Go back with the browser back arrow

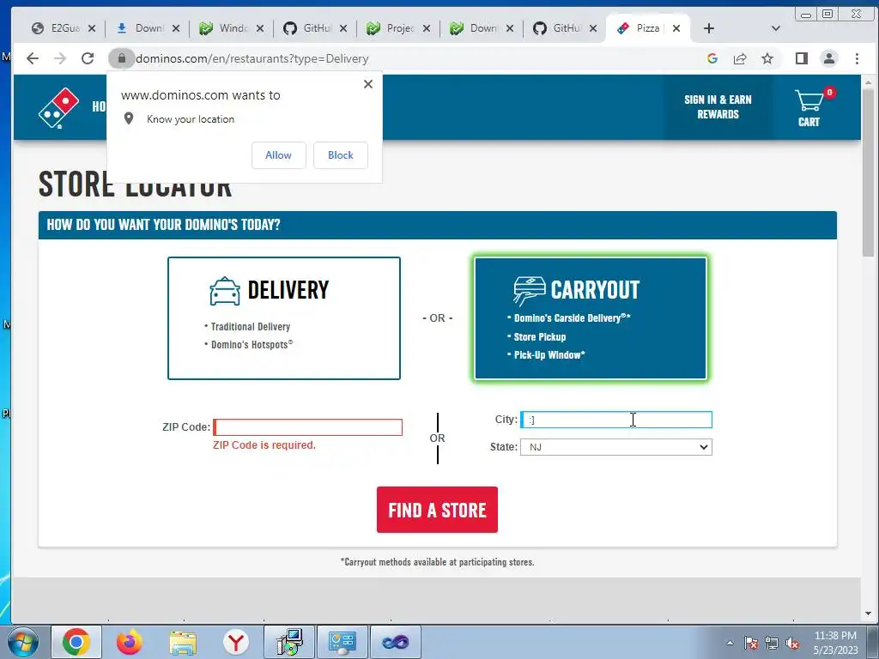(x=33, y=58)
